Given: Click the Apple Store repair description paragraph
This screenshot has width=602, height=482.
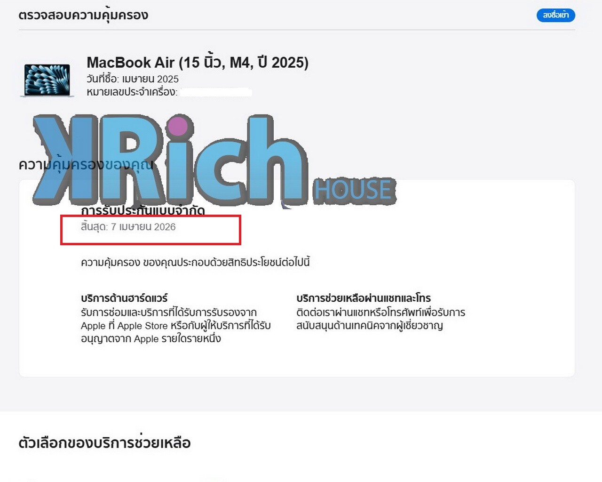Looking at the screenshot, I should pyautogui.click(x=176, y=325).
